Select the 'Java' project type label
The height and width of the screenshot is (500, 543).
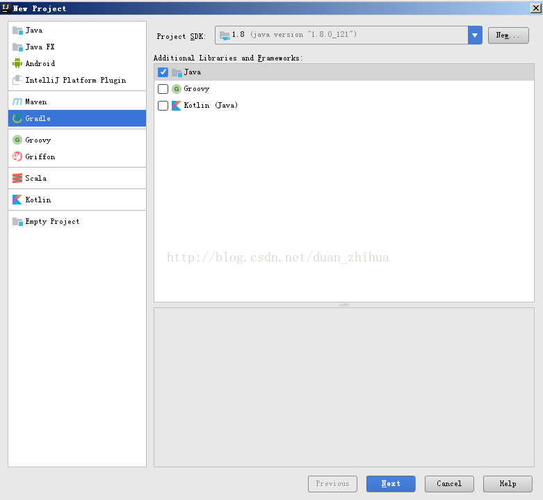point(34,31)
